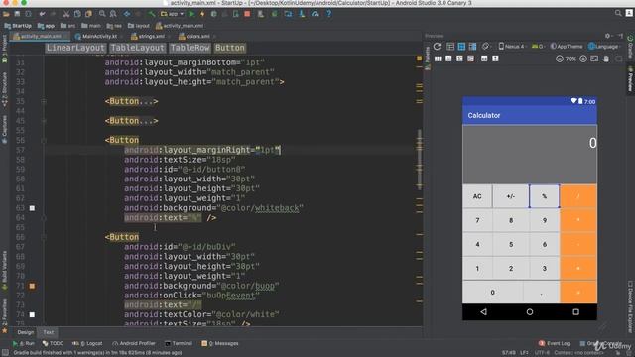This screenshot has width=635, height=357.
Task: Switch to the Design editor tab
Action: (26, 333)
